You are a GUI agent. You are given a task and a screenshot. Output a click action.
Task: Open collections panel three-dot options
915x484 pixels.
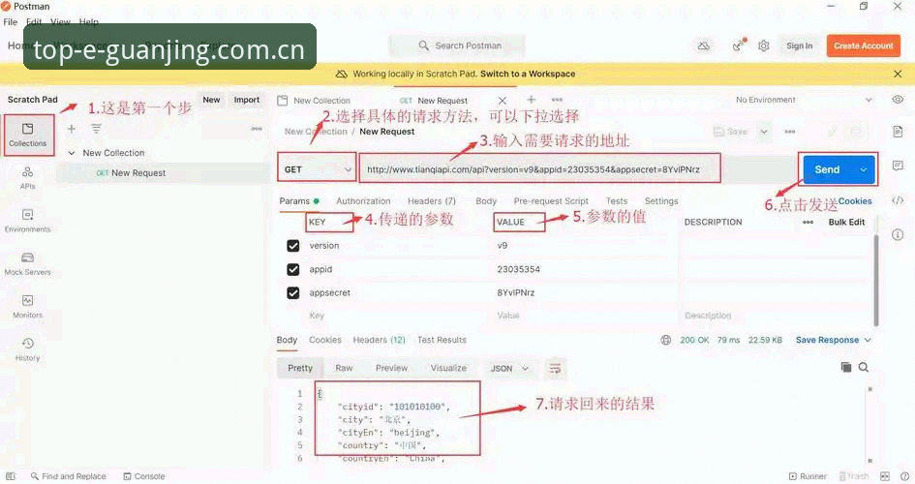pyautogui.click(x=257, y=129)
